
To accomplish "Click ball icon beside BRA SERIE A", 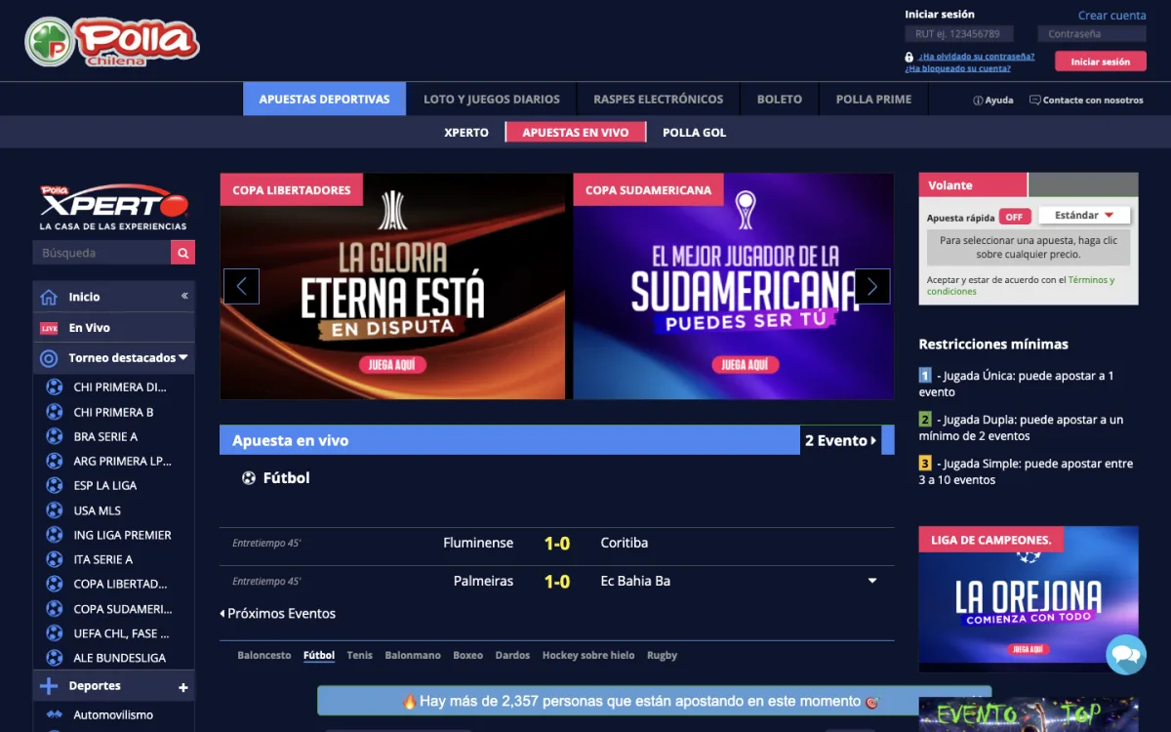I will pyautogui.click(x=55, y=436).
